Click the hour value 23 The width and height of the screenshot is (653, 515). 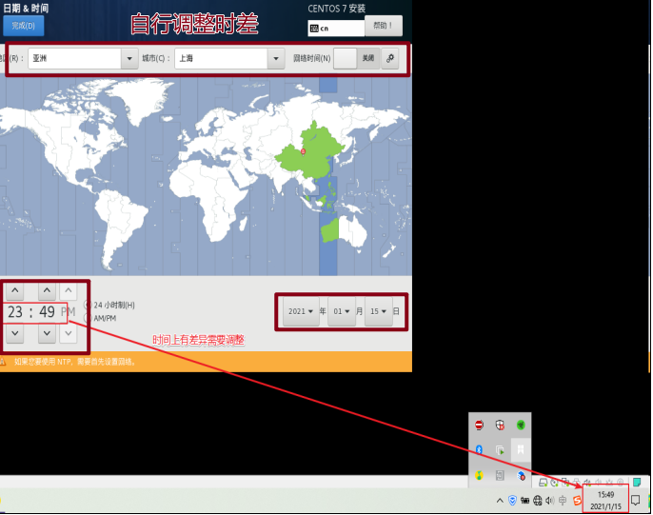coord(15,312)
